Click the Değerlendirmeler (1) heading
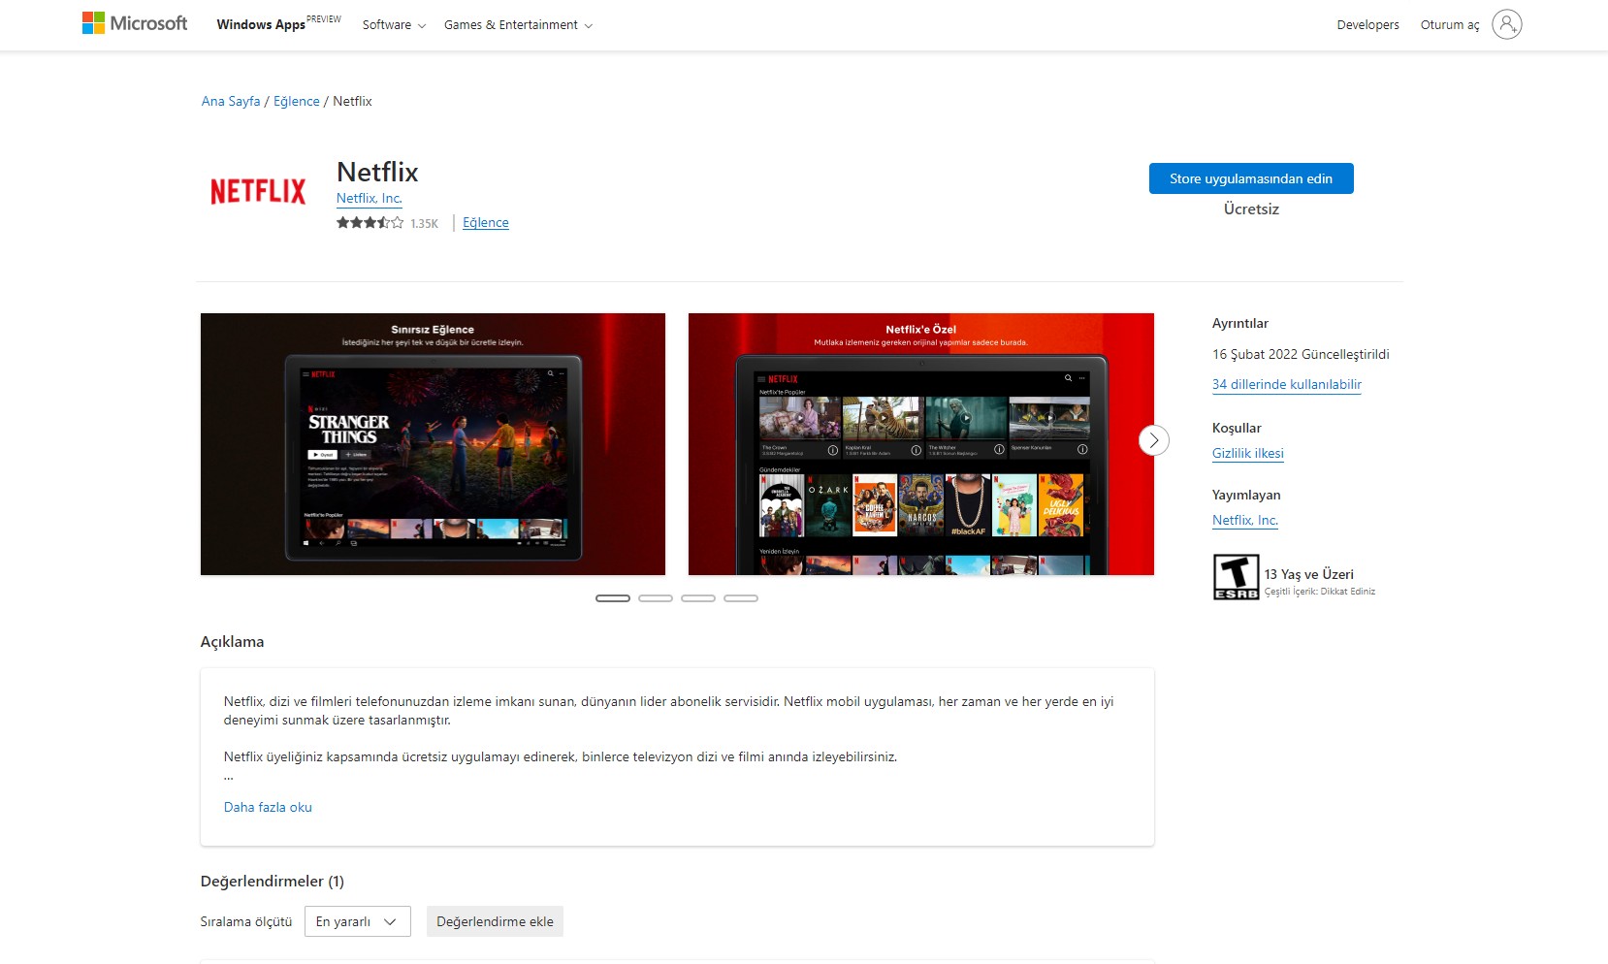Image resolution: width=1608 pixels, height=964 pixels. [273, 882]
